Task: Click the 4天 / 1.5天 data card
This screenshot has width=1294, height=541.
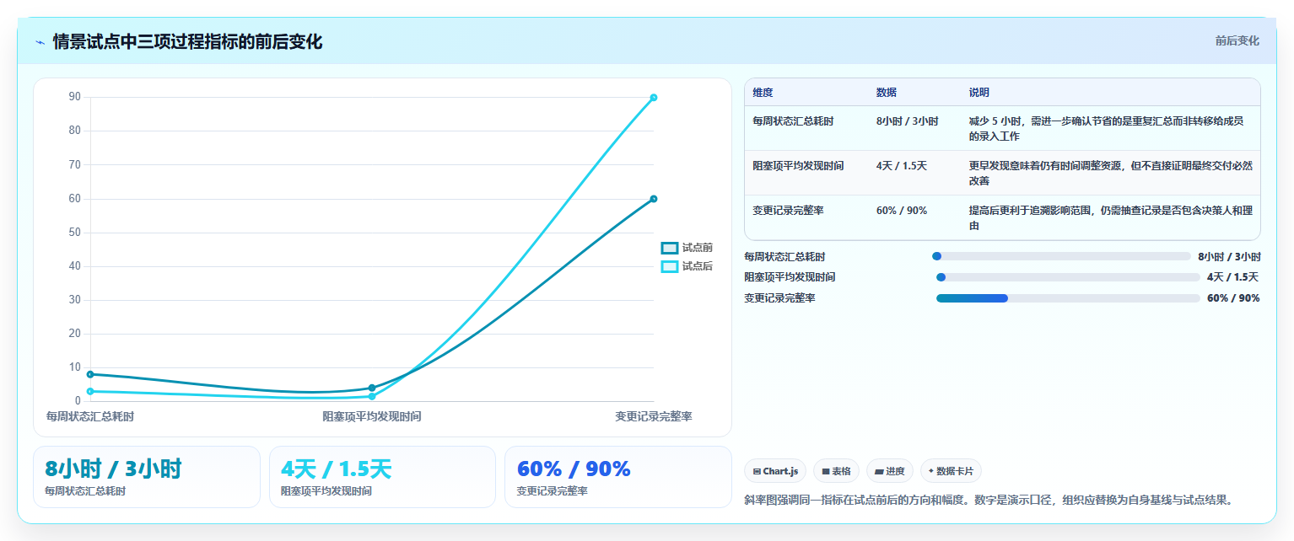Action: click(x=382, y=477)
